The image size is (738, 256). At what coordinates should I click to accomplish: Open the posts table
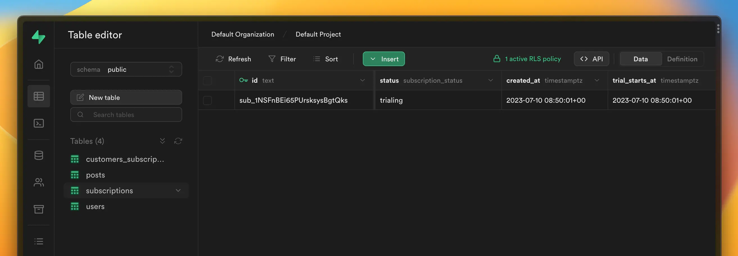[x=95, y=175]
